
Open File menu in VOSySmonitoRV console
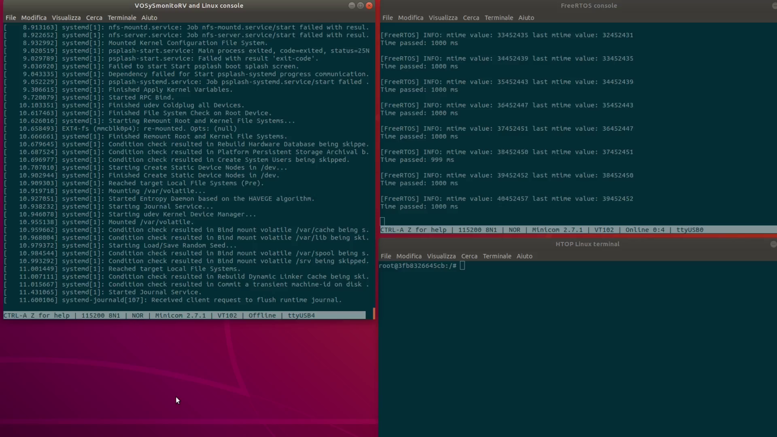point(11,18)
